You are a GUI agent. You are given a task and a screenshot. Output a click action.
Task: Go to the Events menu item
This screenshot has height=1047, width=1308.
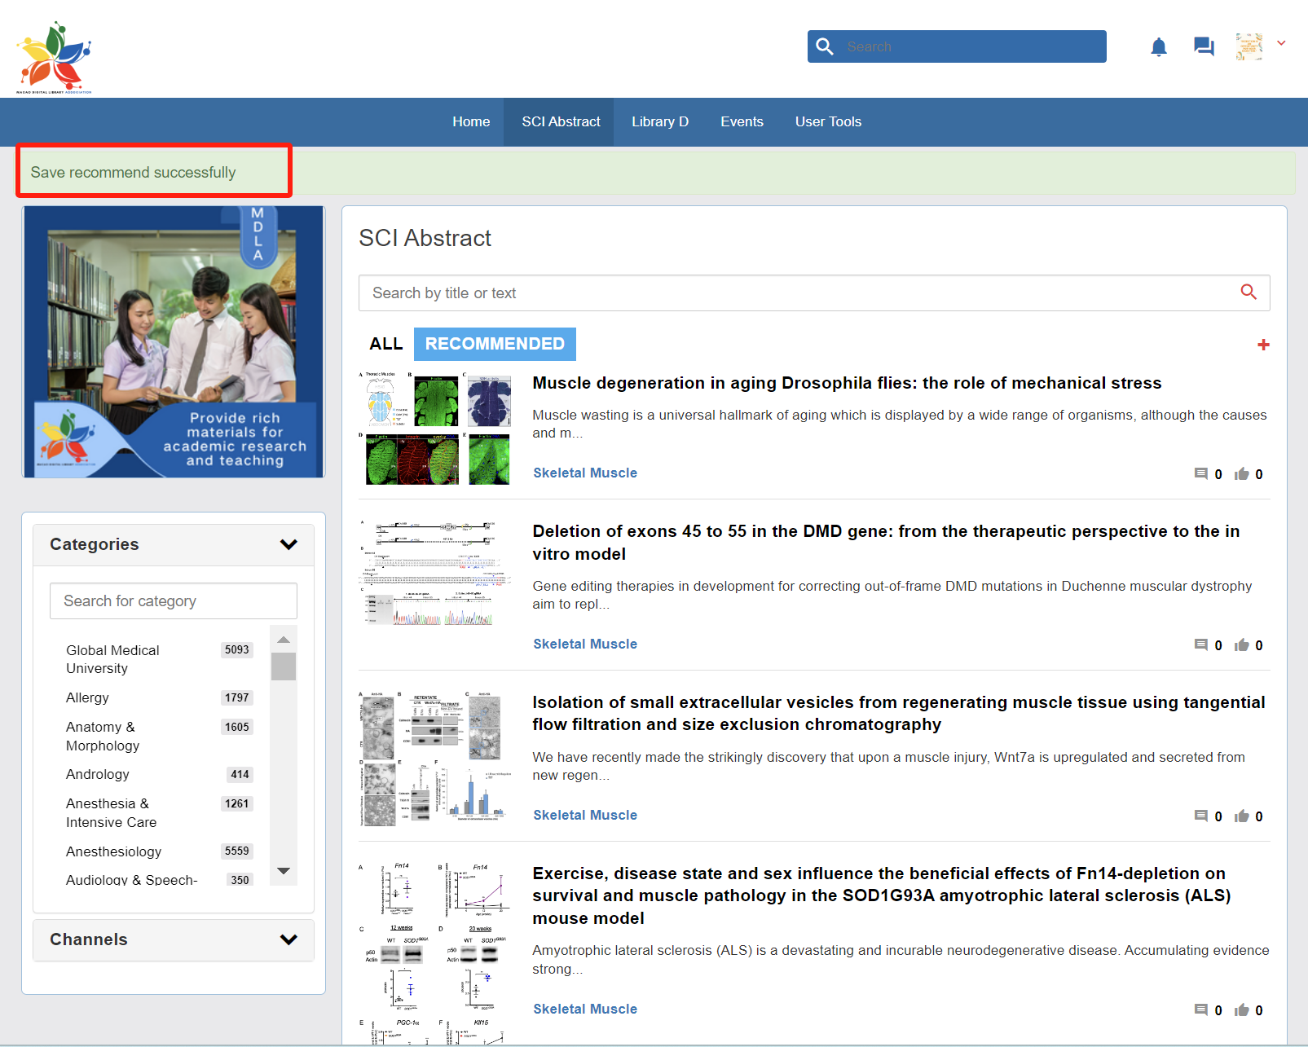[x=742, y=121]
